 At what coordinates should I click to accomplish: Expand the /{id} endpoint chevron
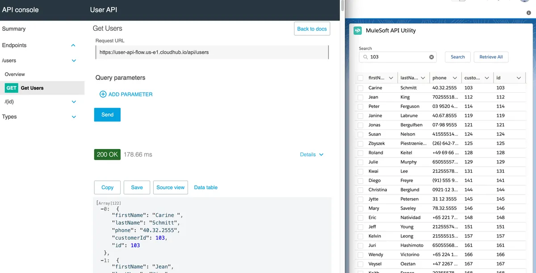[x=74, y=102]
